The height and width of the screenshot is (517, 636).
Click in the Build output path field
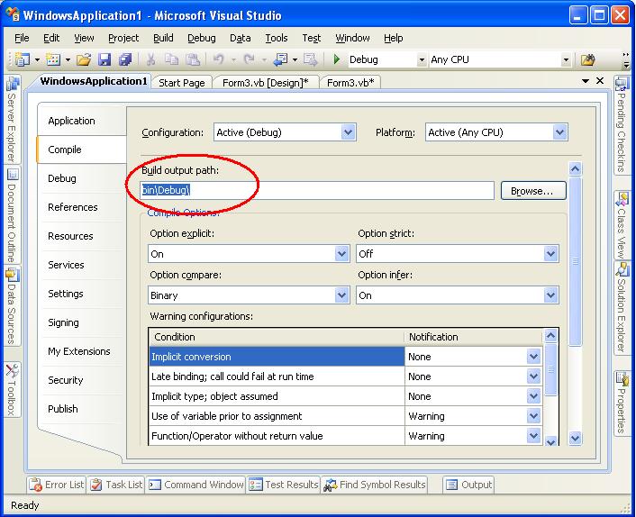[317, 190]
